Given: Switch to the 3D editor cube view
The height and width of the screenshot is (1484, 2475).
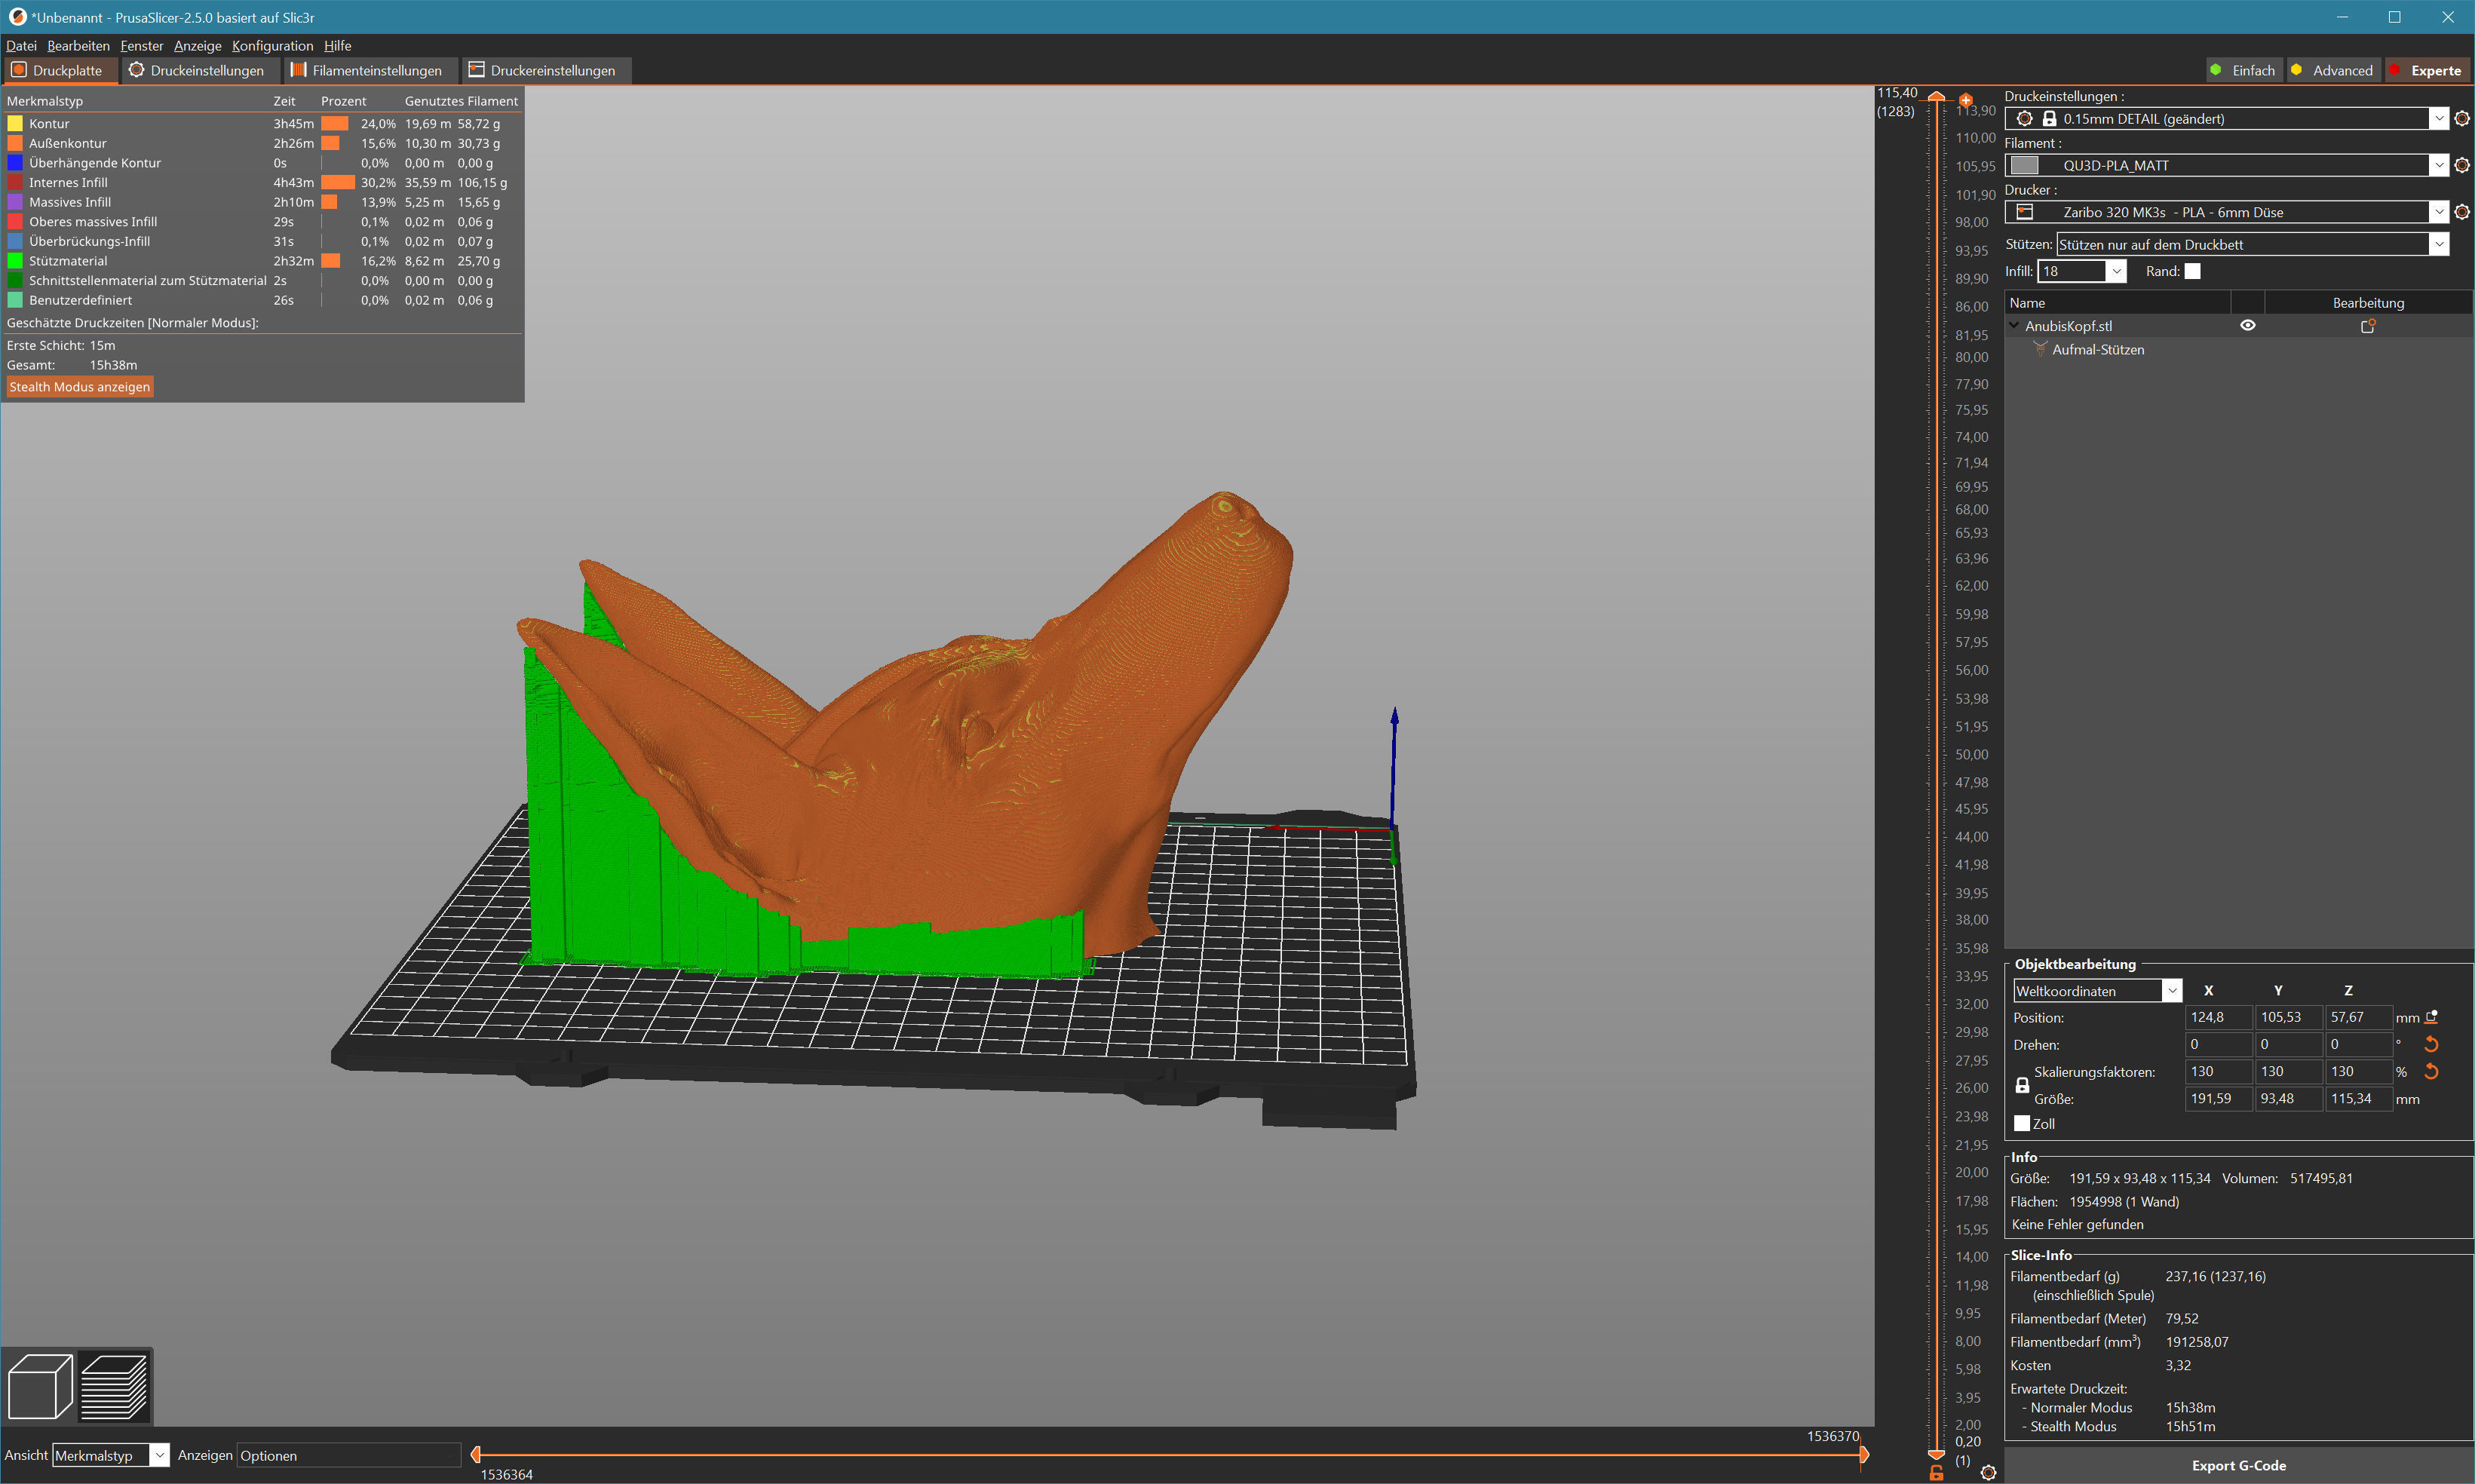Looking at the screenshot, I should coord(39,1386).
